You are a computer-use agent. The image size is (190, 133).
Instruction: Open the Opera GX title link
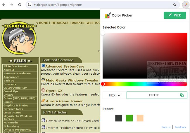pos(54,91)
